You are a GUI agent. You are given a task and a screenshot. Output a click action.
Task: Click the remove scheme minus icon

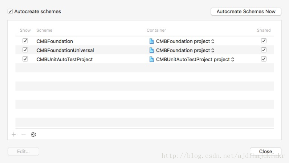coord(23,135)
